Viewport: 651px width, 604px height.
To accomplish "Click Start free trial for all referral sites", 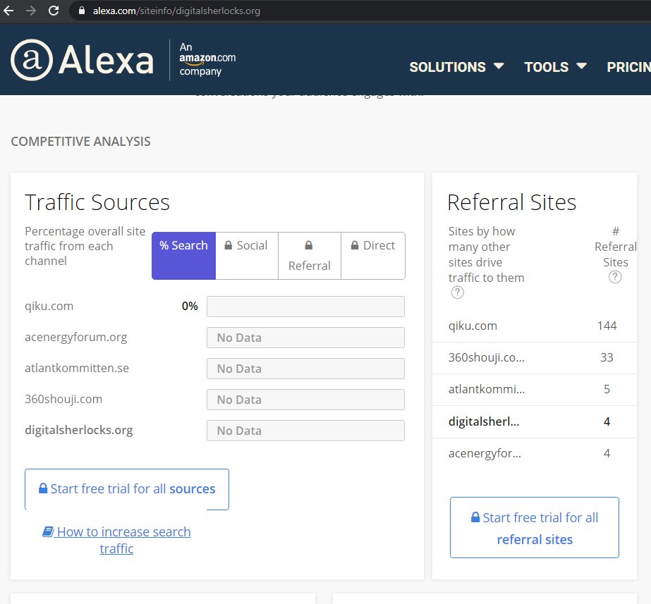I will point(535,527).
